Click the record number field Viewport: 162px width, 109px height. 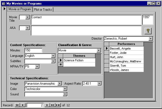coord(35,105)
